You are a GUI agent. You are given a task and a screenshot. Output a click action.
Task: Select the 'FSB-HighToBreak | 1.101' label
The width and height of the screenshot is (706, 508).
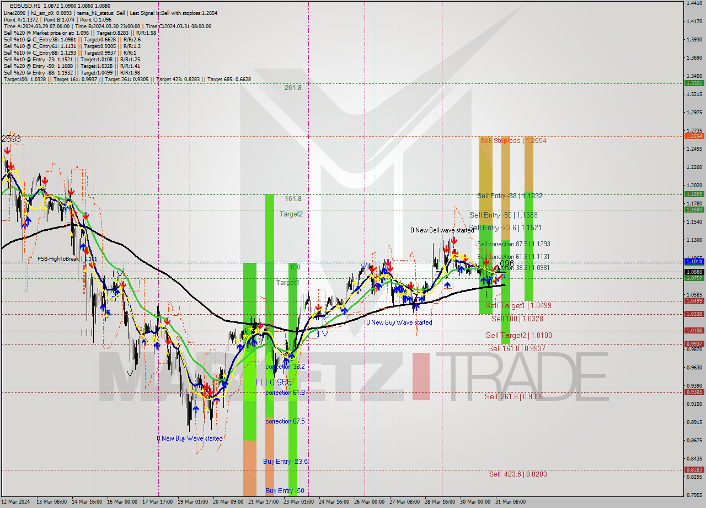67,258
